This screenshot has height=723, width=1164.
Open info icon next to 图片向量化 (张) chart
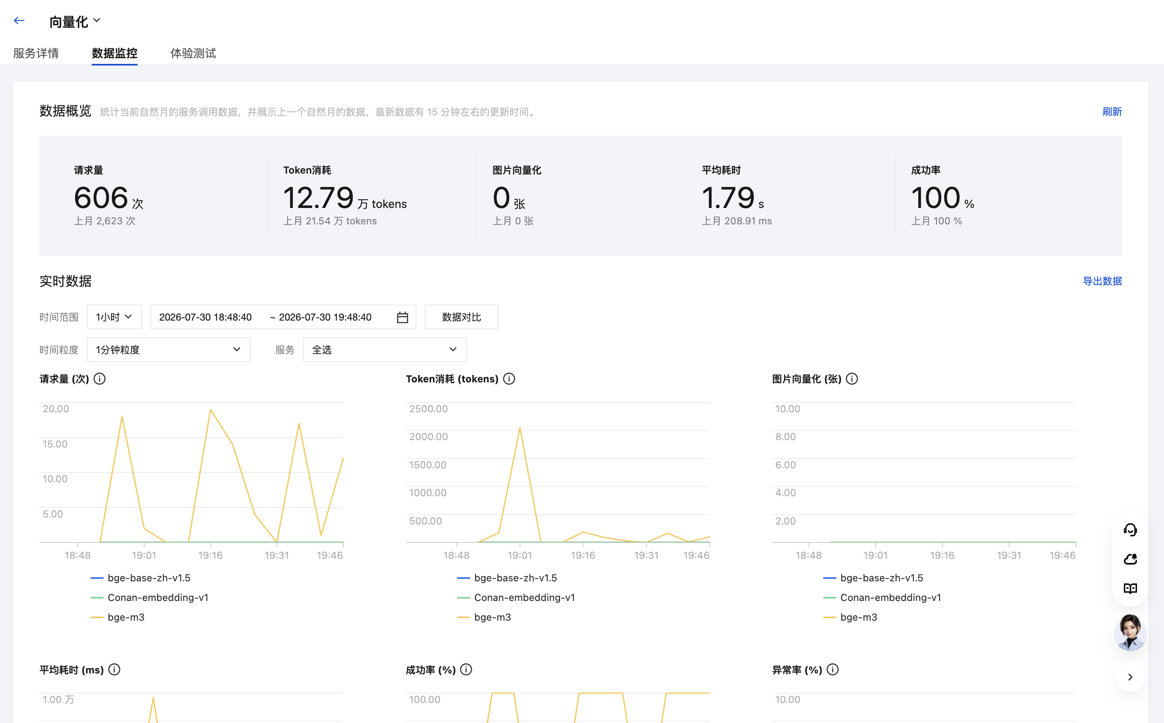[852, 379]
